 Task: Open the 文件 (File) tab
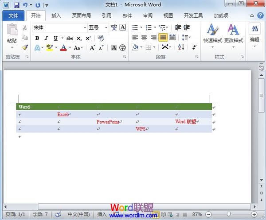pos(13,16)
